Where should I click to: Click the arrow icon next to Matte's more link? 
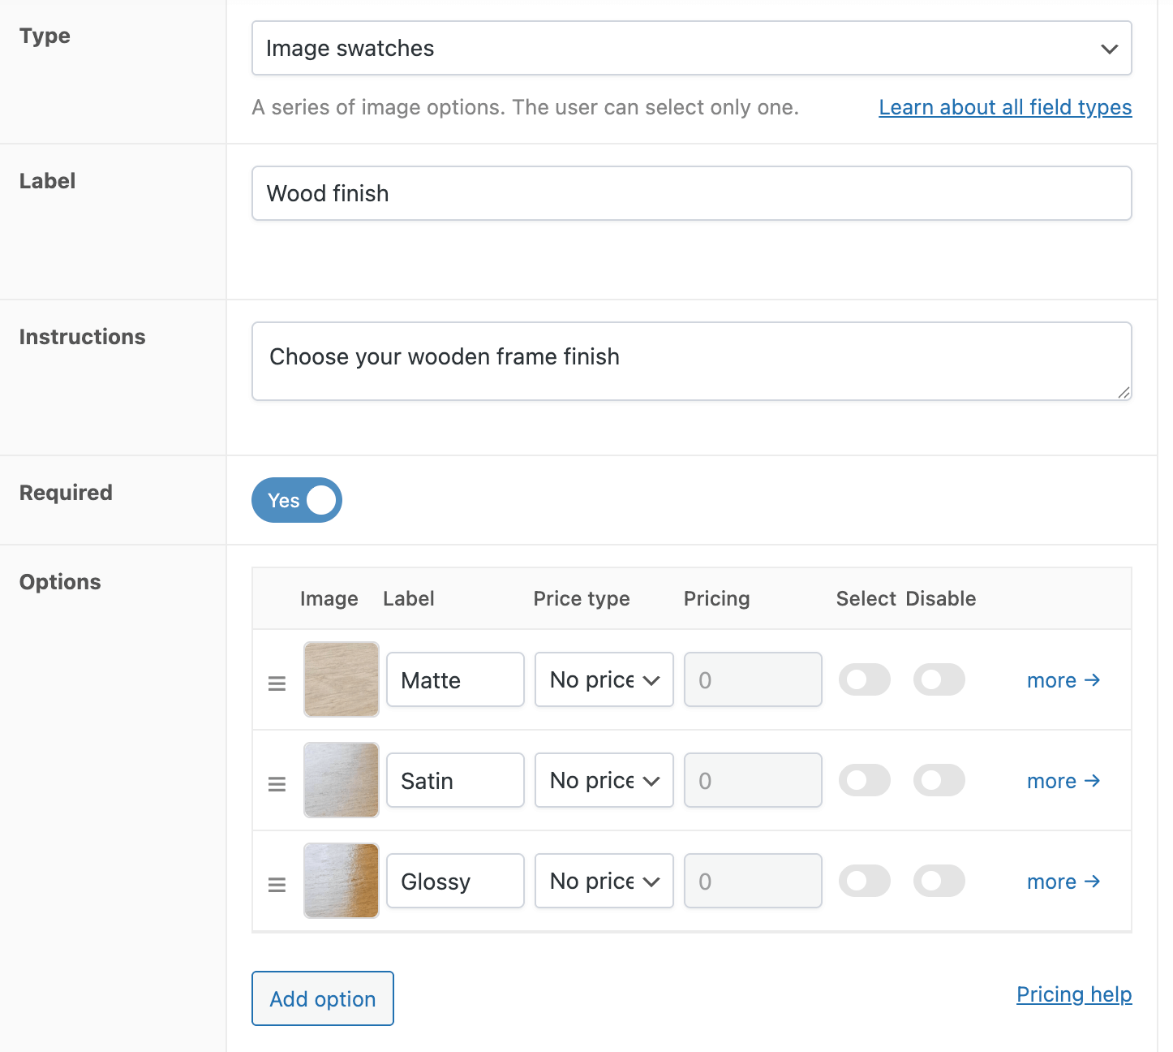[x=1094, y=680]
